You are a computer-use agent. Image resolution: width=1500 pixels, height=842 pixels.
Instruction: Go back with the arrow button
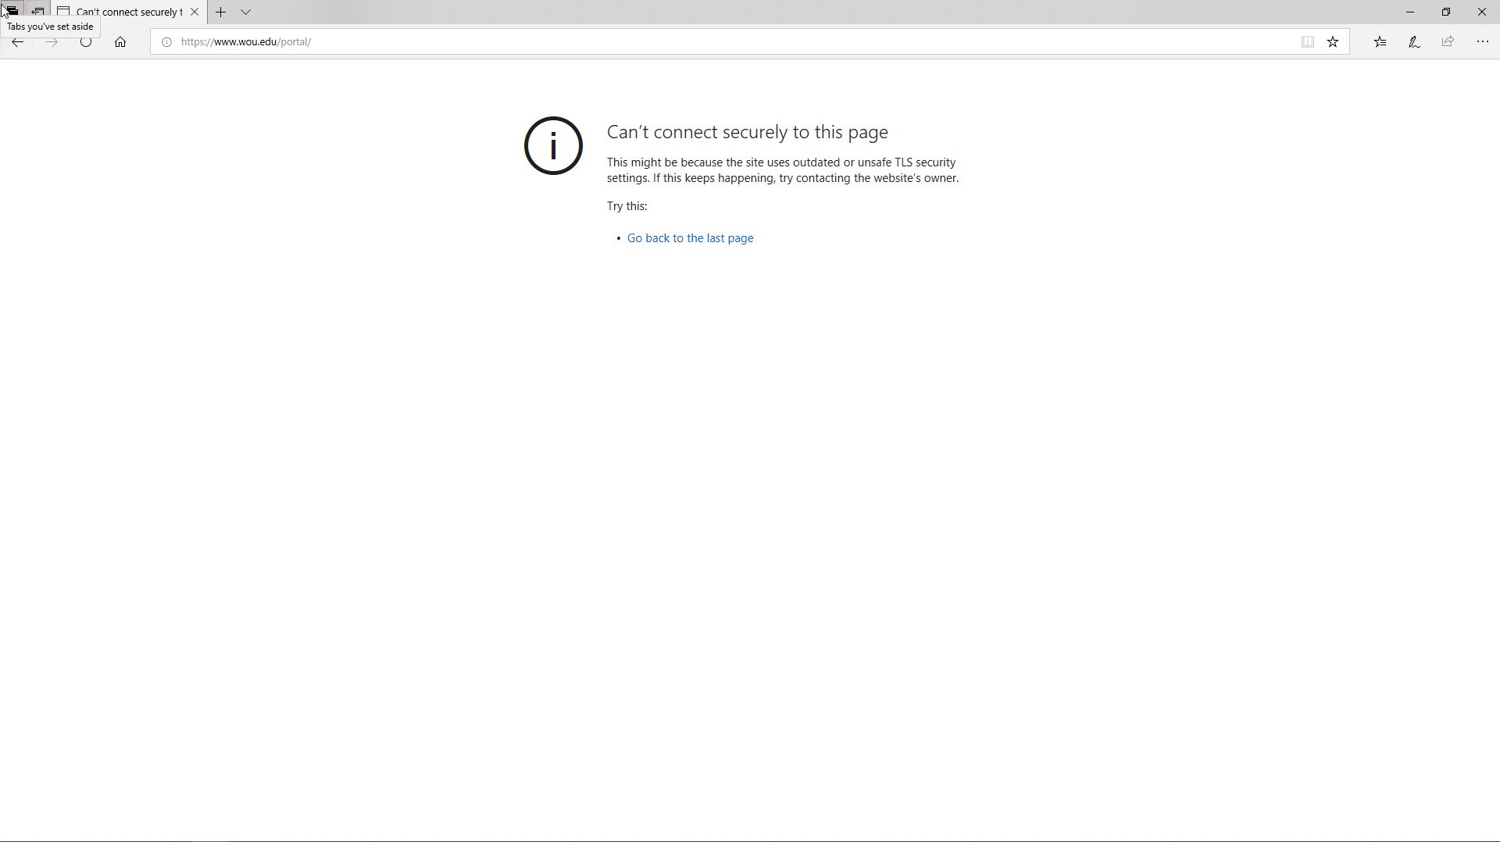point(17,43)
